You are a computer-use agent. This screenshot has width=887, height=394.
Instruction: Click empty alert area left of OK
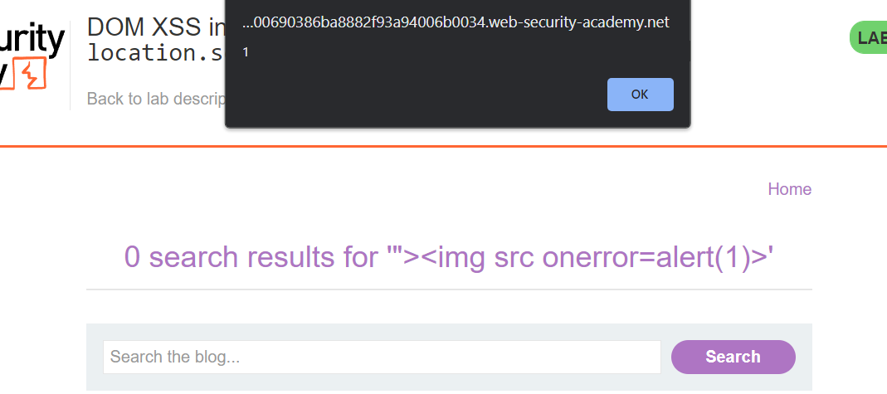tap(415, 95)
